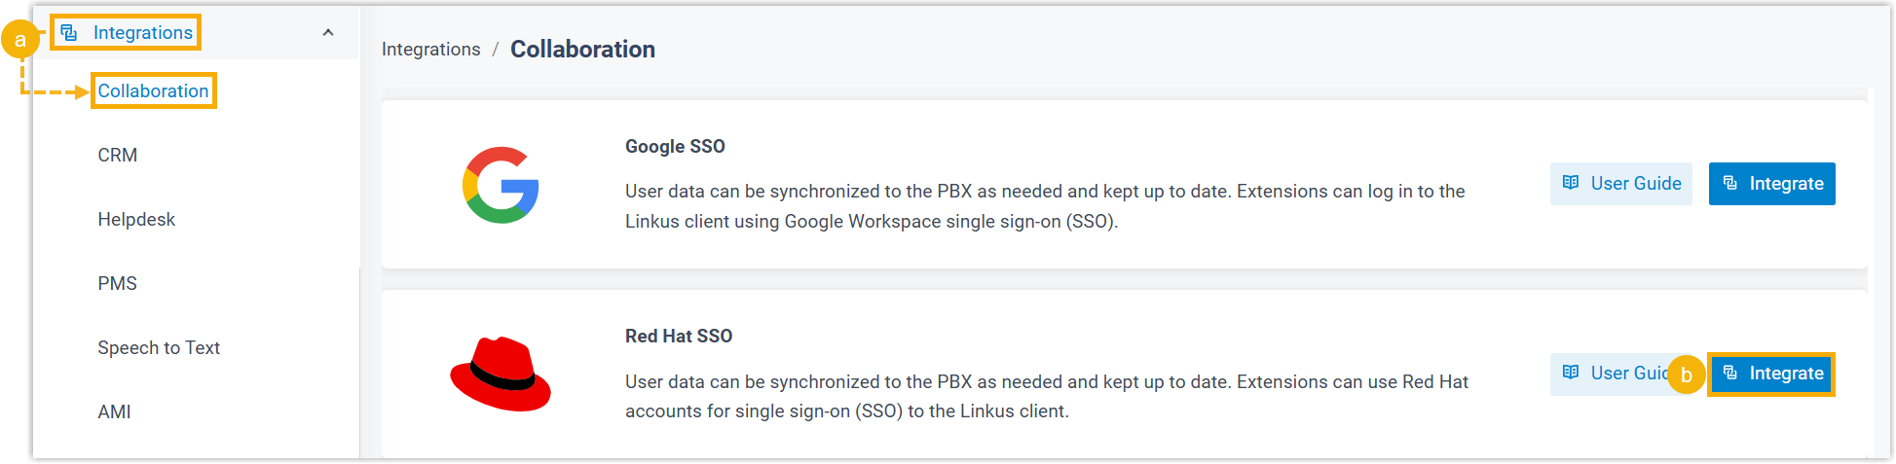1896x464 pixels.
Task: Collapse the Integrations menu with the chevron
Action: click(328, 33)
